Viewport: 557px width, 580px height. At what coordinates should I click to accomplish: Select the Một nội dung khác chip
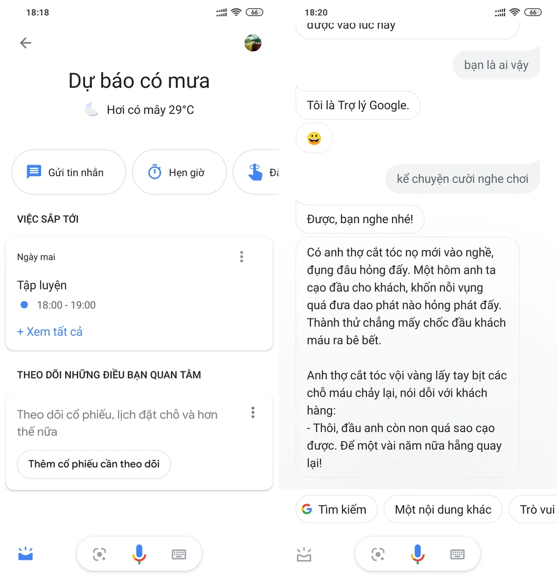[x=443, y=509]
